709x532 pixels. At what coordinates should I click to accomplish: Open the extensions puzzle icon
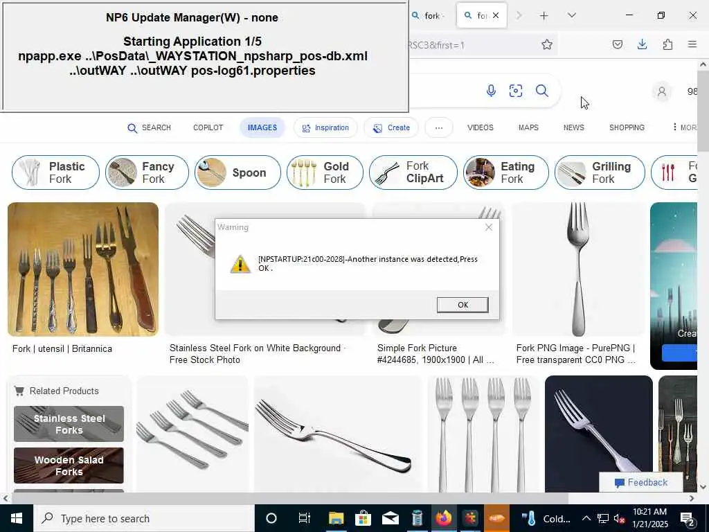click(667, 44)
